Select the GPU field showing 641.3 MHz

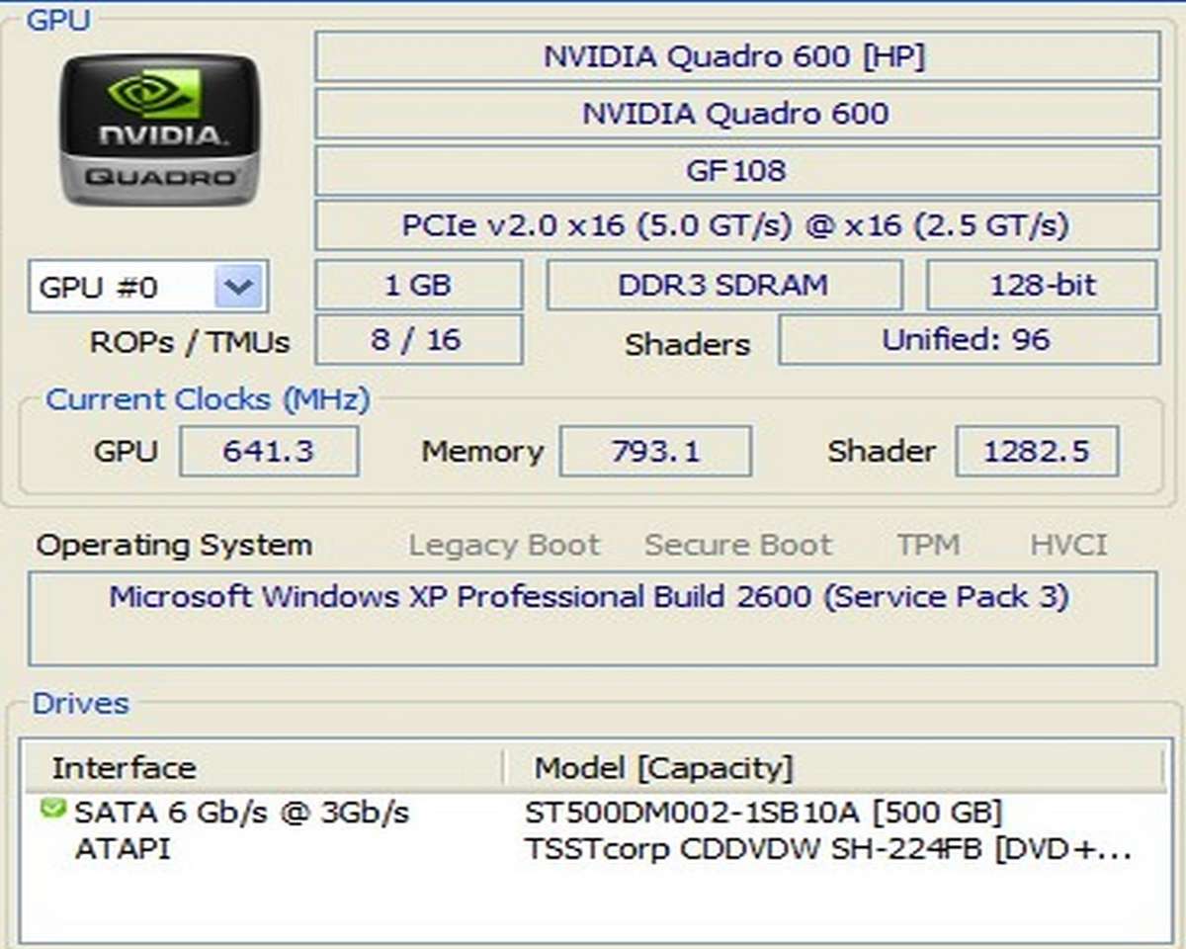coord(269,452)
